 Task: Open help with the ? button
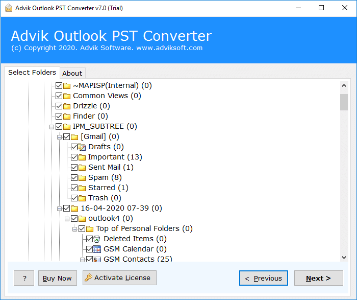pos(24,278)
